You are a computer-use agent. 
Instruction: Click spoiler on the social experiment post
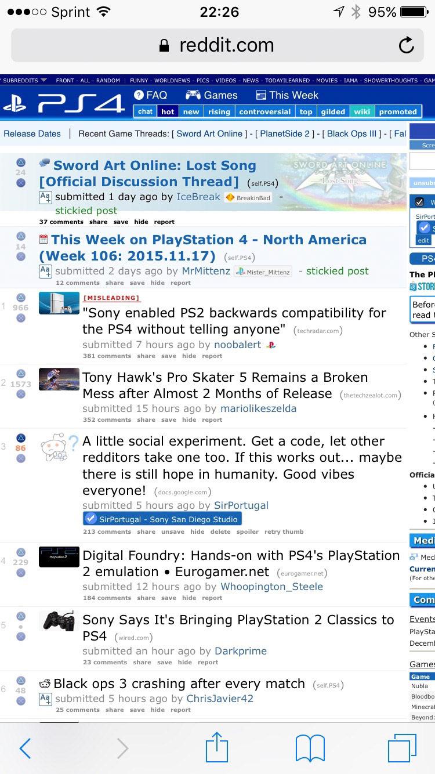click(248, 531)
